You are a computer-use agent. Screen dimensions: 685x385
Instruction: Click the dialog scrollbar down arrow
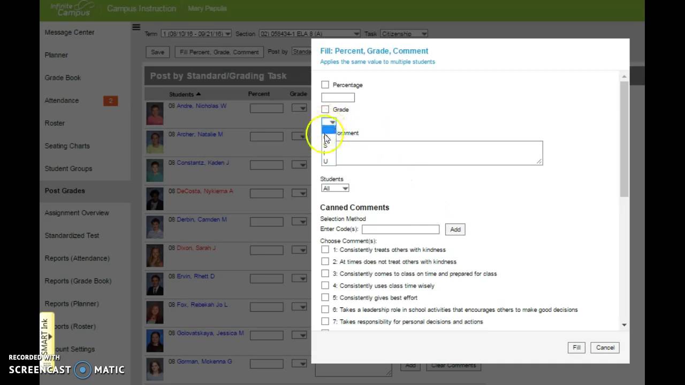coord(624,325)
